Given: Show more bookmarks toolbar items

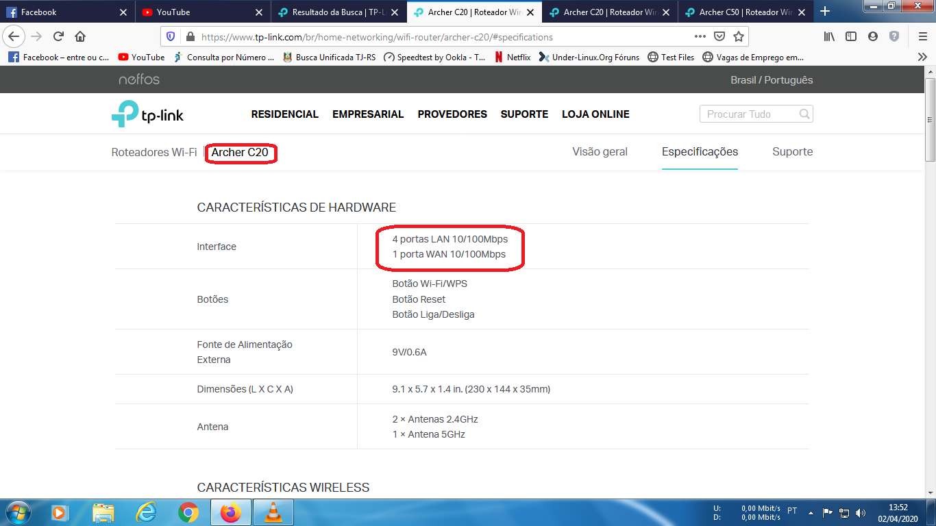Looking at the screenshot, I should coord(922,58).
